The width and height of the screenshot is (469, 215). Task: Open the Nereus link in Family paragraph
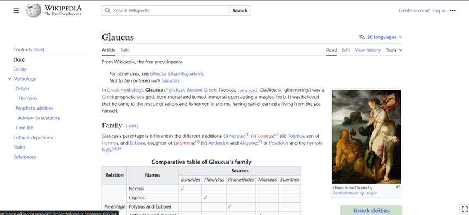click(236, 136)
